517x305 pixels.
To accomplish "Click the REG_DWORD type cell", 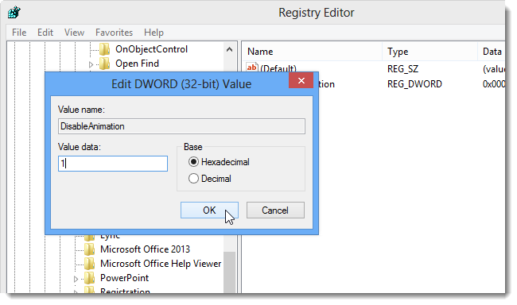I will point(414,84).
